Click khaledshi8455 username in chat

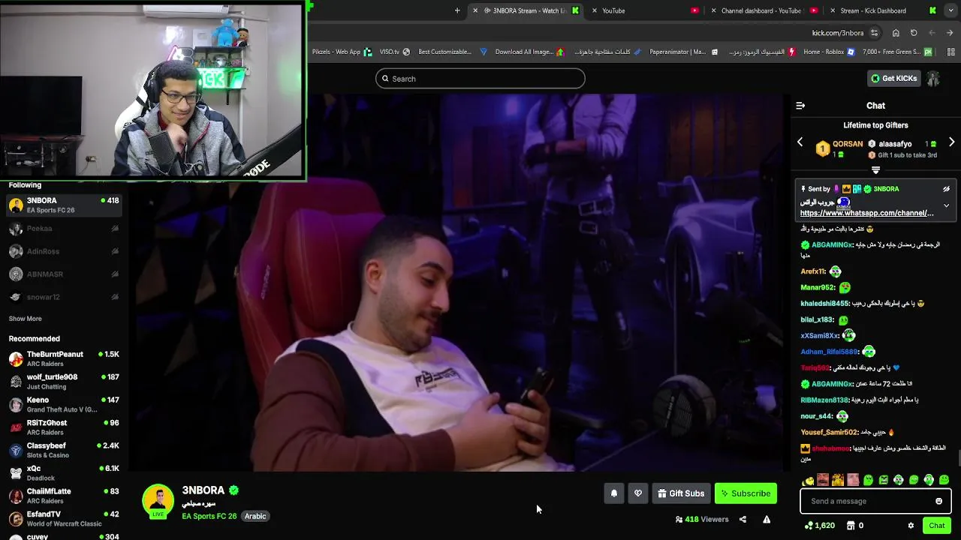[824, 304]
